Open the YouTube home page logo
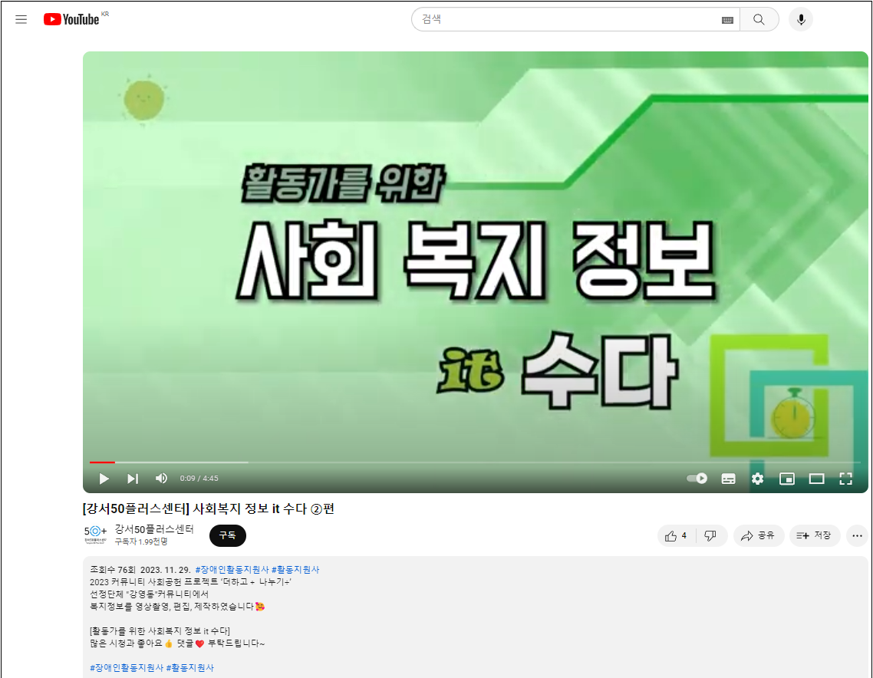 click(69, 19)
